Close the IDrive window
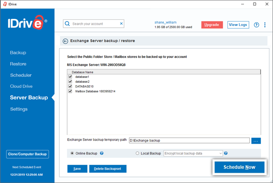Screen dimensions: 273x183 267,4
